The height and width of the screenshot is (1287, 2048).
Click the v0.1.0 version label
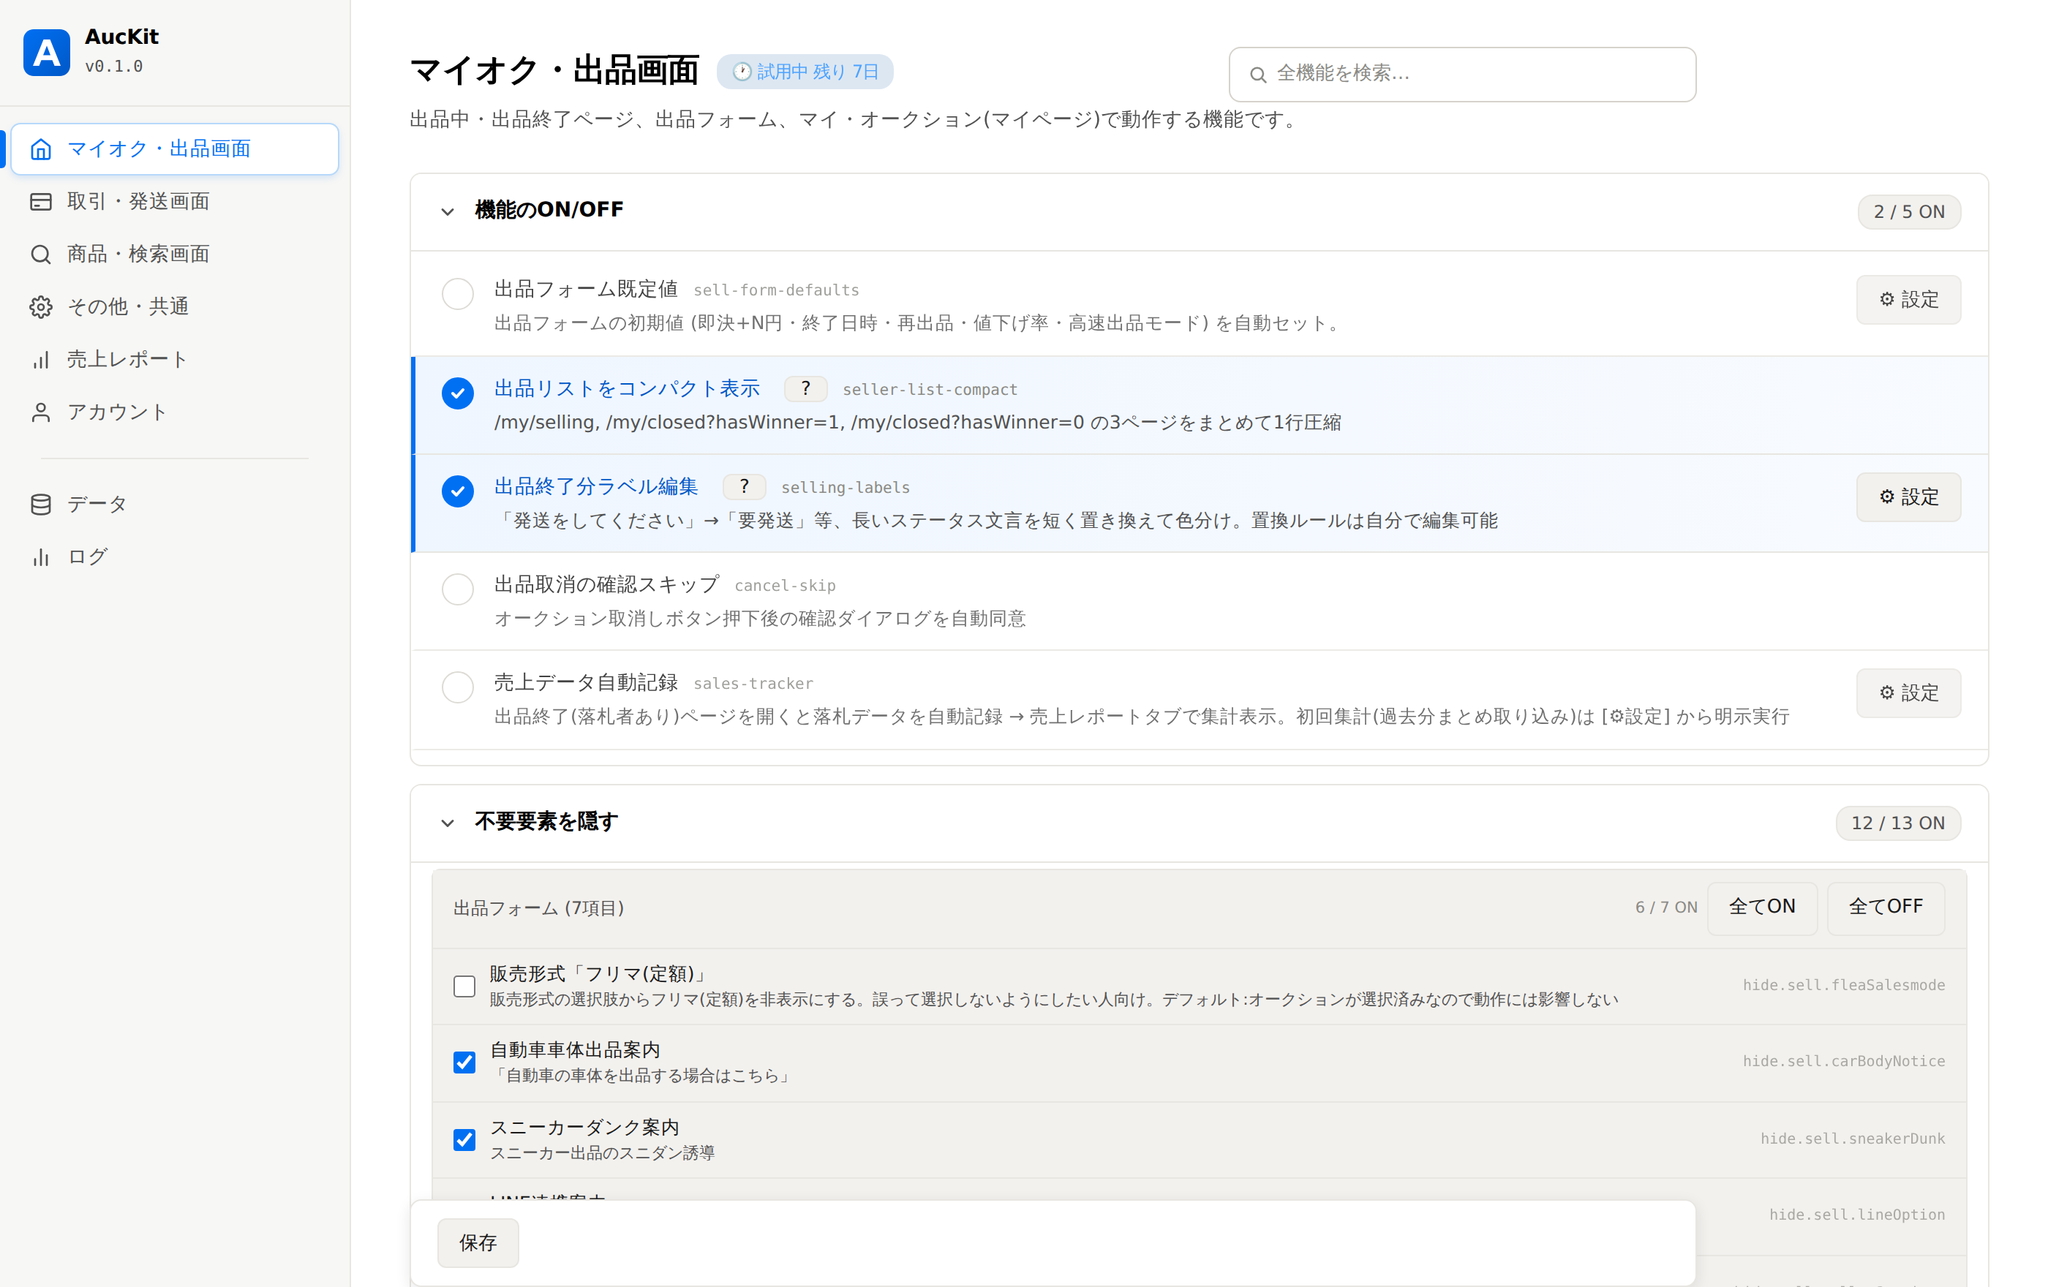coord(114,67)
